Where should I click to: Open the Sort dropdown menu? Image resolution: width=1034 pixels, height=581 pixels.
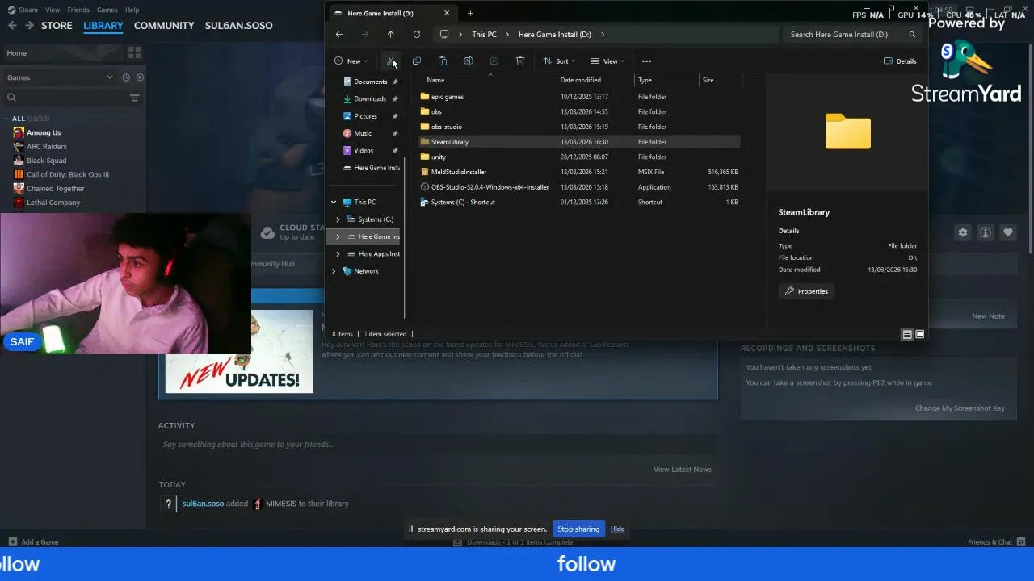point(559,61)
